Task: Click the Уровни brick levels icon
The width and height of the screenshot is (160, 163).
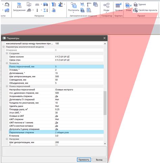Action: [118, 5]
